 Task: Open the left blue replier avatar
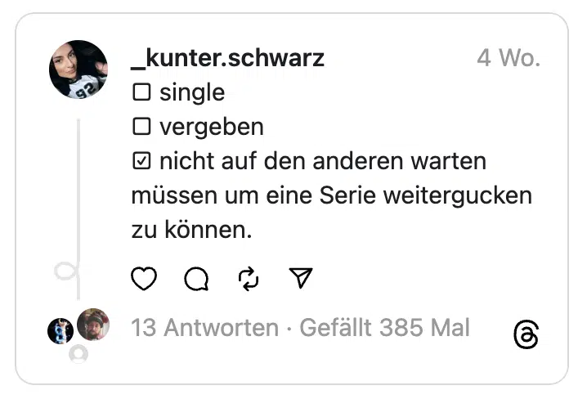tap(60, 331)
